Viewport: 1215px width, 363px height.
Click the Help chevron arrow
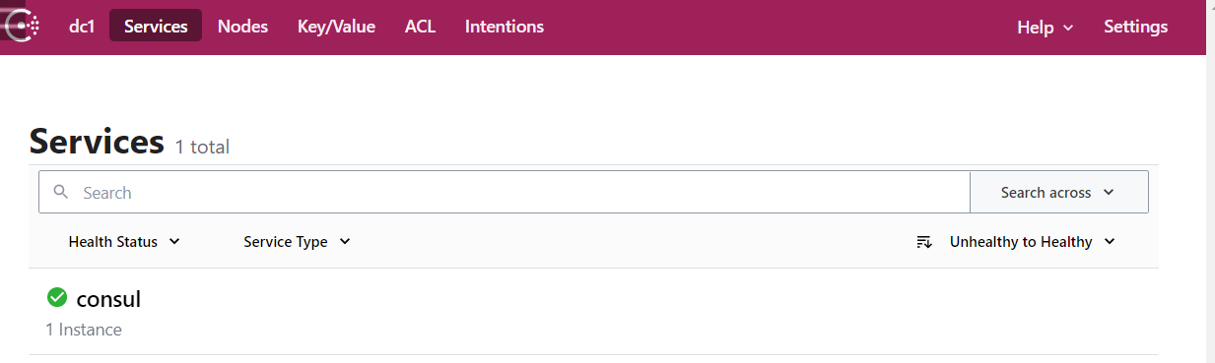1068,29
